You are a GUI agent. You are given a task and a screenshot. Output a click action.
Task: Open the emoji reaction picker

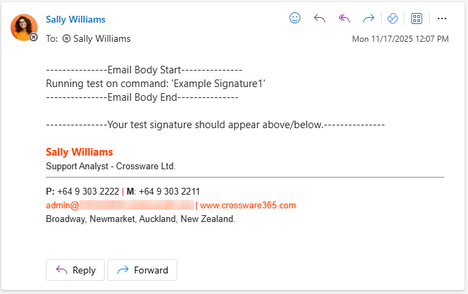(x=295, y=19)
